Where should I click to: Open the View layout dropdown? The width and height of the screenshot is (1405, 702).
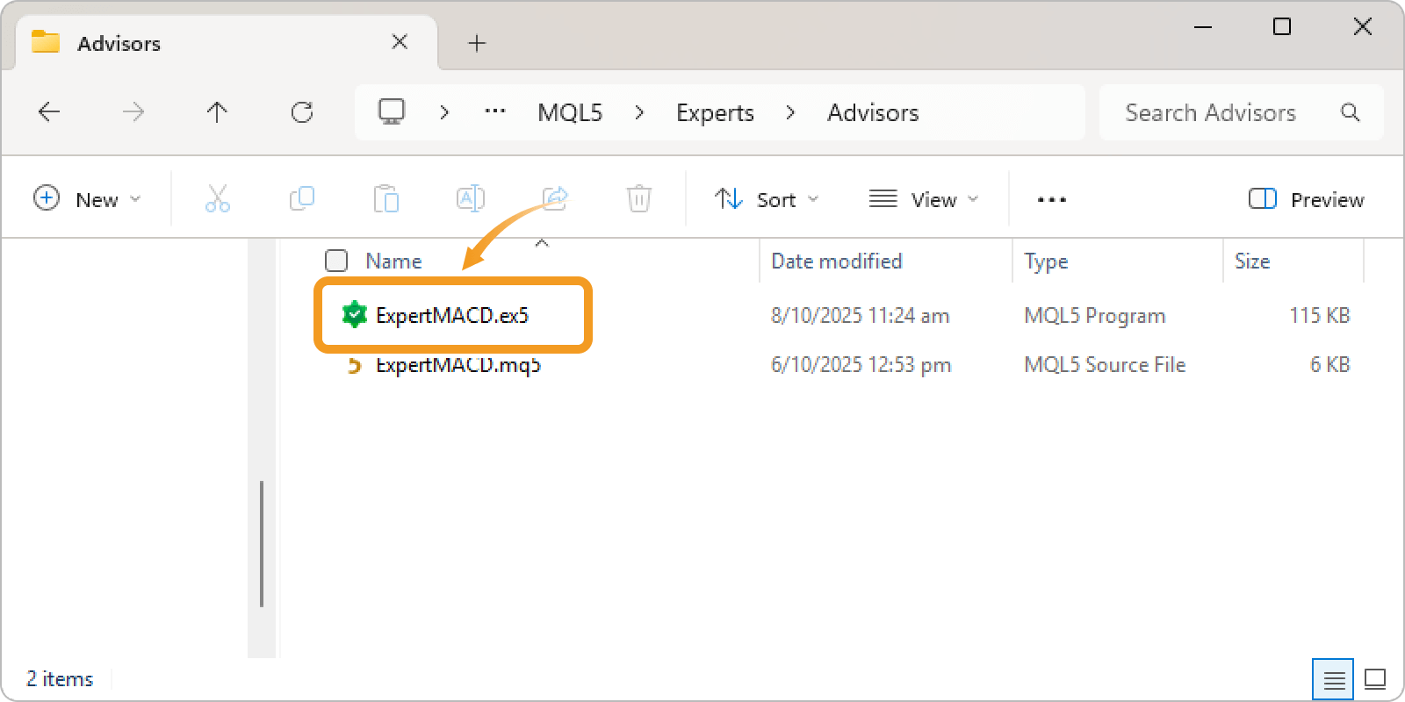pos(924,199)
